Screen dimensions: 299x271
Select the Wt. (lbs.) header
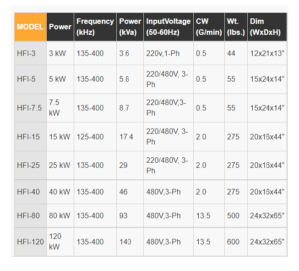click(x=236, y=27)
